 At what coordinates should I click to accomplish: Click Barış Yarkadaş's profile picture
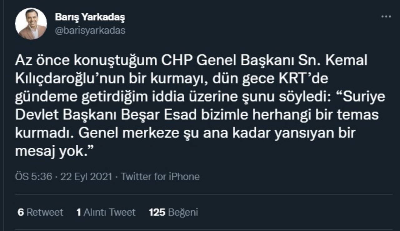point(31,24)
